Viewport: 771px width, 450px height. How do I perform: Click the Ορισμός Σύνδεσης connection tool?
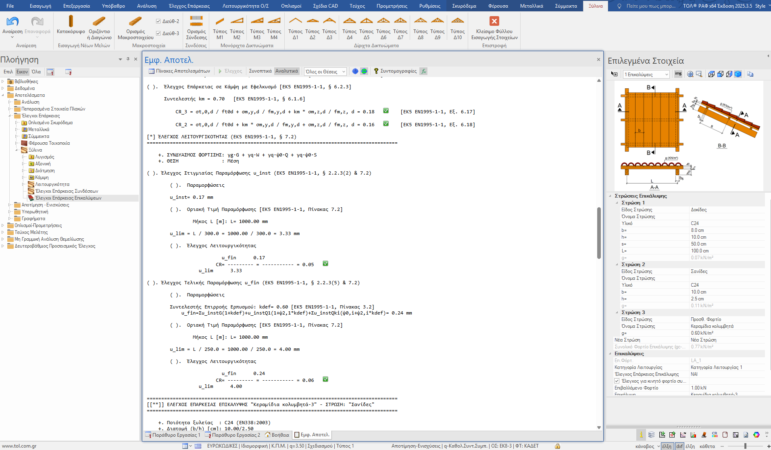[196, 22]
